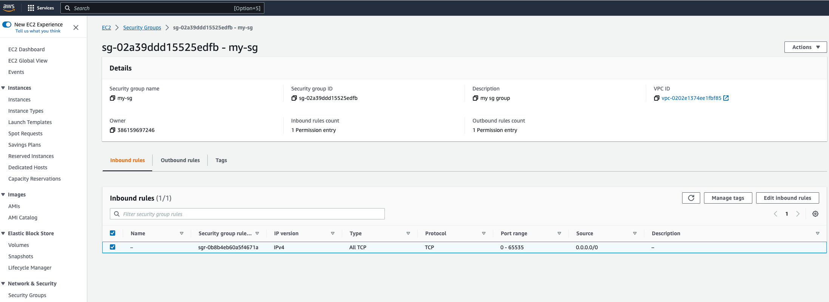Open Instance Types page
Image resolution: width=829 pixels, height=302 pixels.
click(x=26, y=111)
